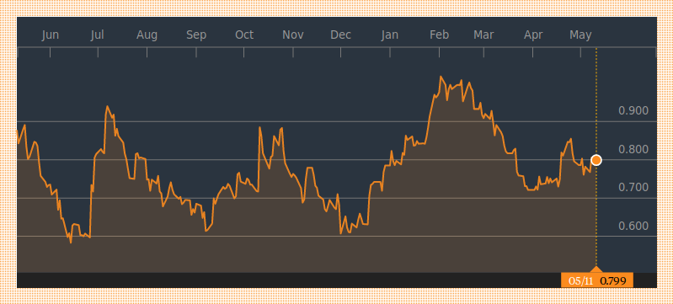Select the Jun month label on timeline
The height and width of the screenshot is (304, 673).
[51, 35]
